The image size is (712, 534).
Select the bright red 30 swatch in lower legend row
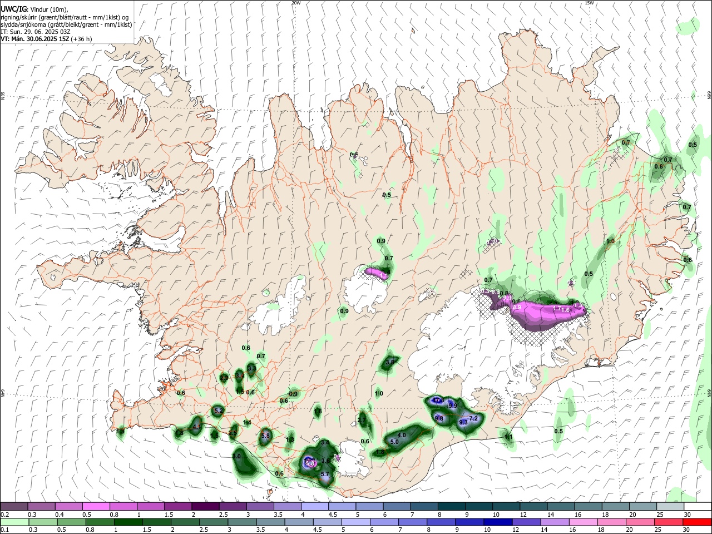tap(697, 522)
